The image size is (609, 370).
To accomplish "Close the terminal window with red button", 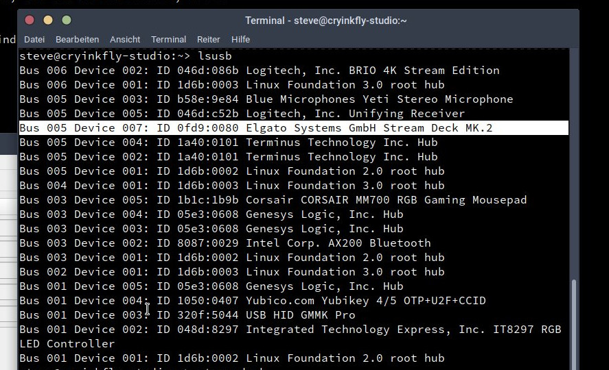I will click(x=30, y=21).
